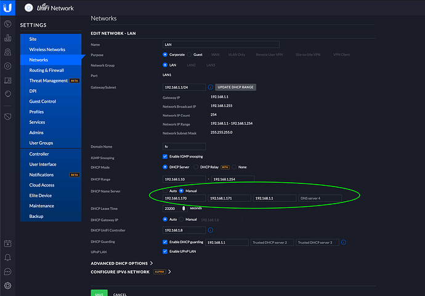Click info icon next to Gateway/Subnet field
425x296 pixels.
tap(210, 87)
